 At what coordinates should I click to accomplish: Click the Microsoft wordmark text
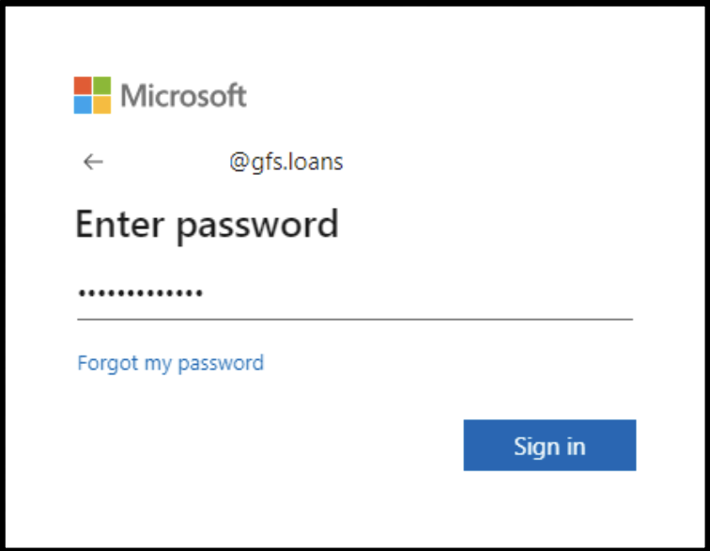[184, 95]
